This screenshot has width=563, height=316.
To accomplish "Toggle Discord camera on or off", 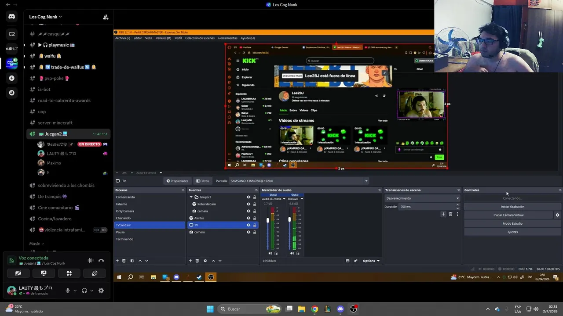I will 18,273.
